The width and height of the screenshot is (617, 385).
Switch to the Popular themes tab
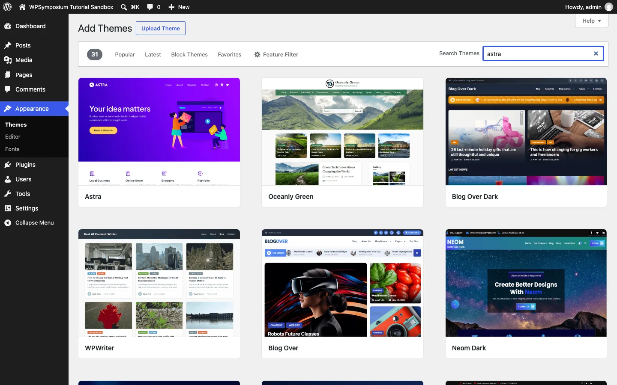[x=125, y=54]
